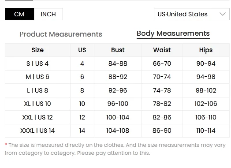Click the dropdown chevron arrow icon

(x=223, y=14)
